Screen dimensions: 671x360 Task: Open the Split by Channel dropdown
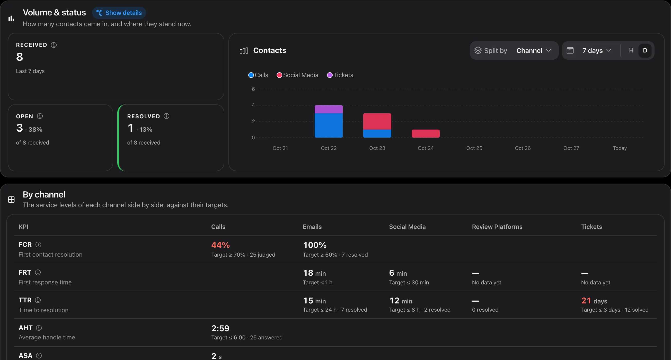pos(514,50)
